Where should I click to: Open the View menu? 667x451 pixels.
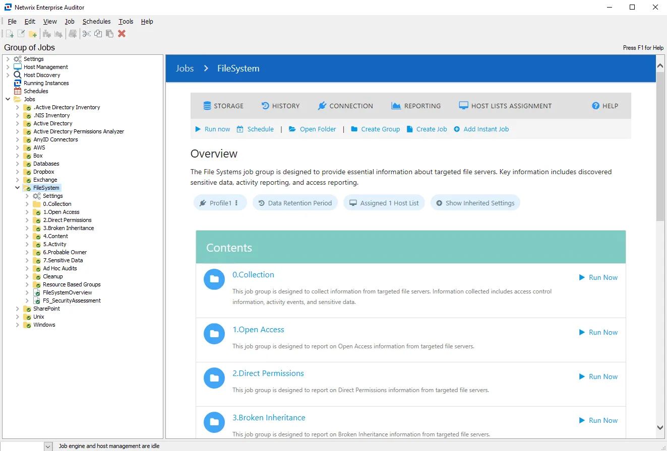(x=50, y=22)
